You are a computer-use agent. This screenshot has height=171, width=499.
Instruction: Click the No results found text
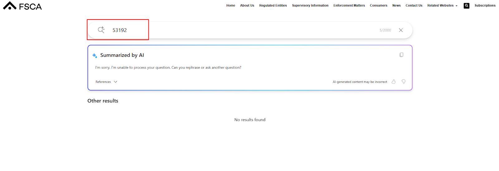(x=250, y=120)
